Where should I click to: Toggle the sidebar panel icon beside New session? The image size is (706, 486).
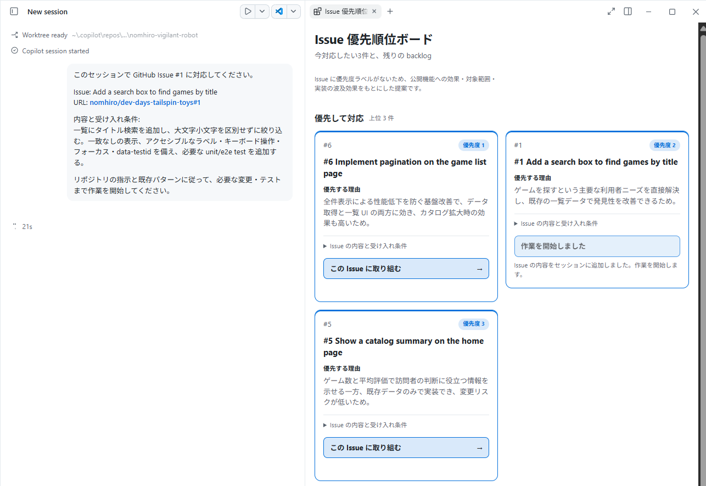click(x=14, y=12)
